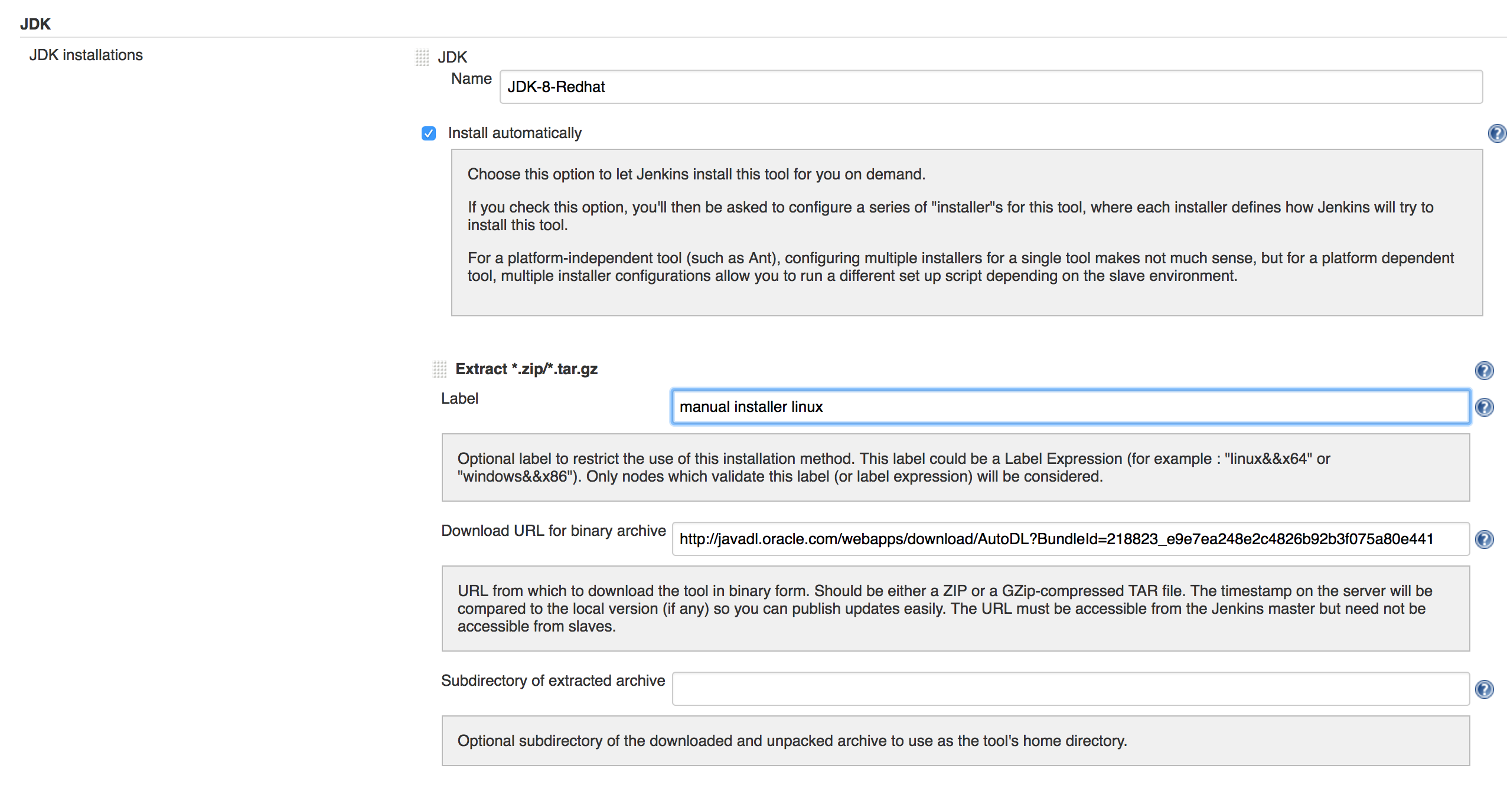Click the drag handle beside Extract *.zip/*.tar.gz

[x=439, y=368]
